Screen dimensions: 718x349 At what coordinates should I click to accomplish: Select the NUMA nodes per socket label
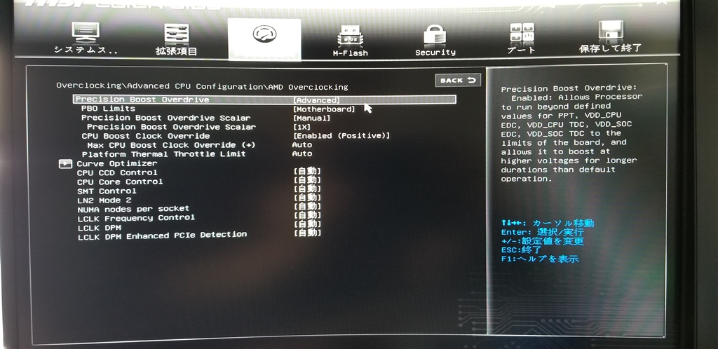click(133, 209)
